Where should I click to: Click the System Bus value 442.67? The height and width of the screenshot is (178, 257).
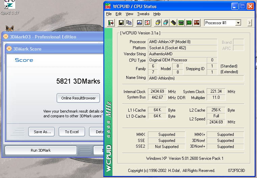(x=157, y=97)
